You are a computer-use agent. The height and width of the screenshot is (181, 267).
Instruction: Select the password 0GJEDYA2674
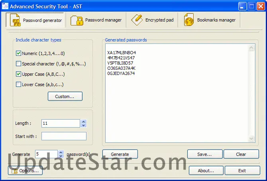121,73
